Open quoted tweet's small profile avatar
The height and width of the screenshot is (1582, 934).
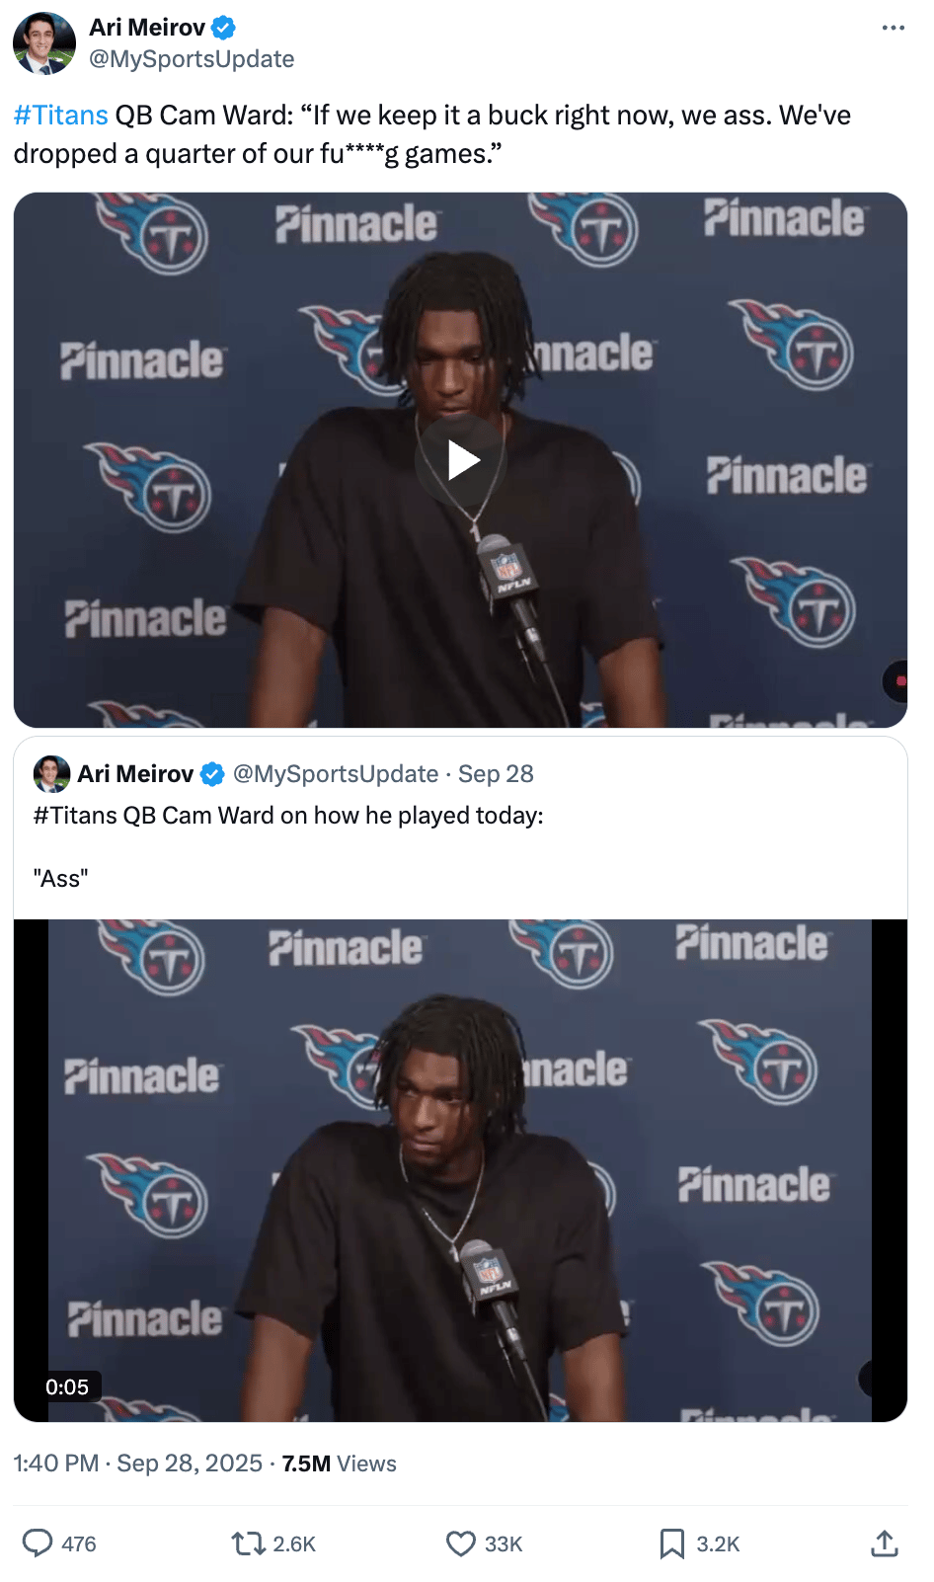(x=51, y=773)
